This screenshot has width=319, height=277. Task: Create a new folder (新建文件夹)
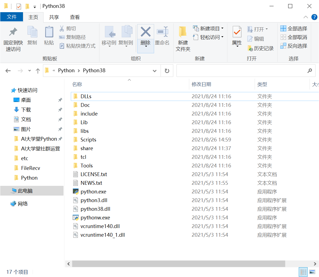[x=183, y=39]
